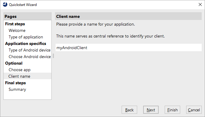Click the split pane divider handle
The height and width of the screenshot is (117, 205).
tap(53, 56)
